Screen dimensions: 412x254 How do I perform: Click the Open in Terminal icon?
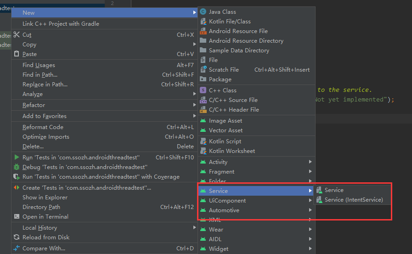(17, 216)
